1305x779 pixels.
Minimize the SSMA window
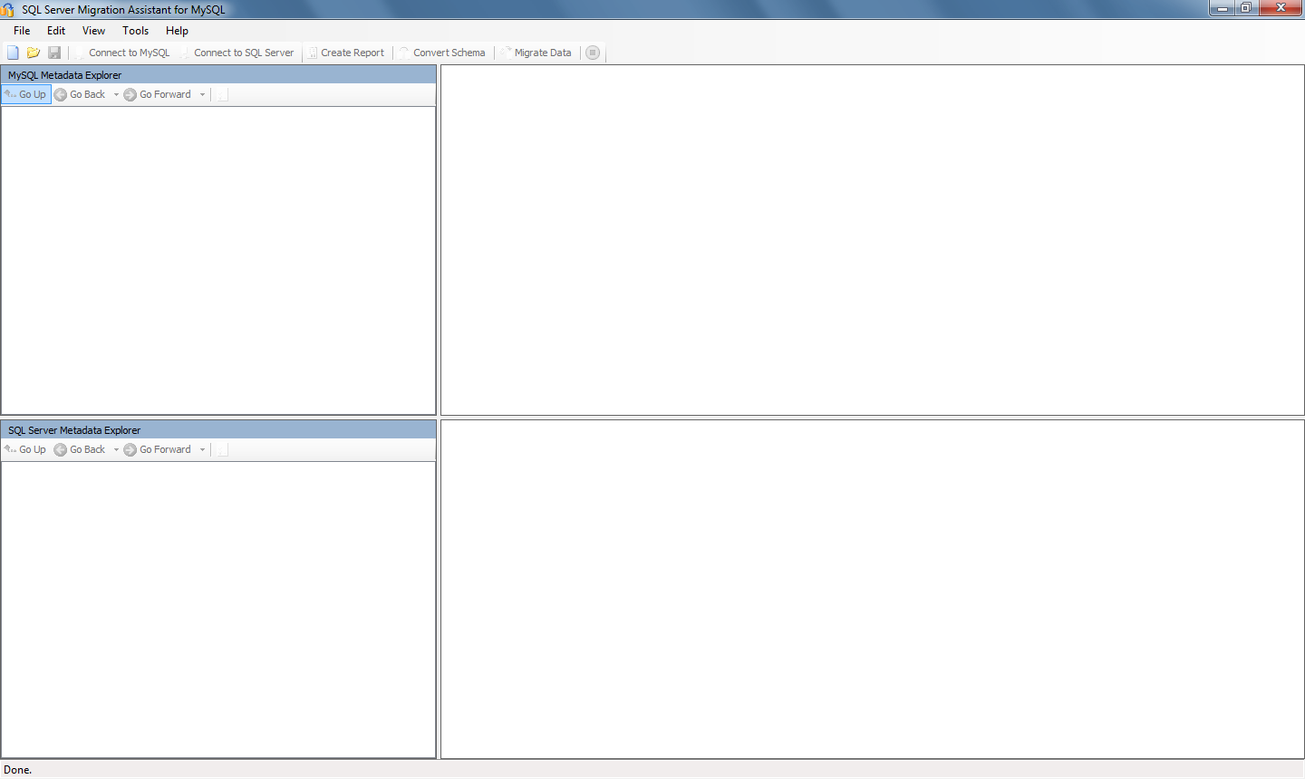coord(1222,8)
